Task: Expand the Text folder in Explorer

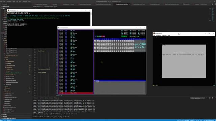Action: [x=6, y=86]
